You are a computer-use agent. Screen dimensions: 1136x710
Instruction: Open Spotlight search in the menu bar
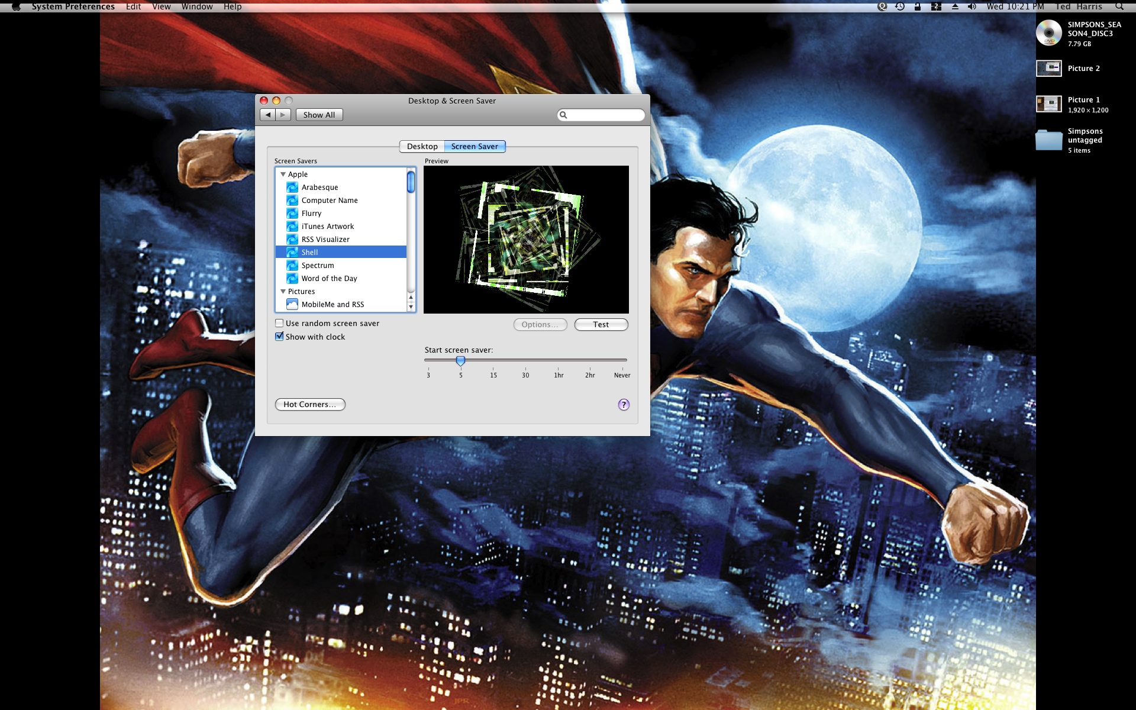pos(1119,7)
